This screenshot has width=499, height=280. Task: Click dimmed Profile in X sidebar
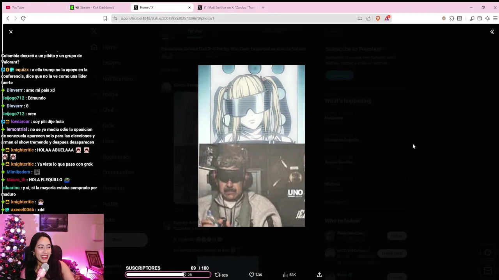click(110, 204)
